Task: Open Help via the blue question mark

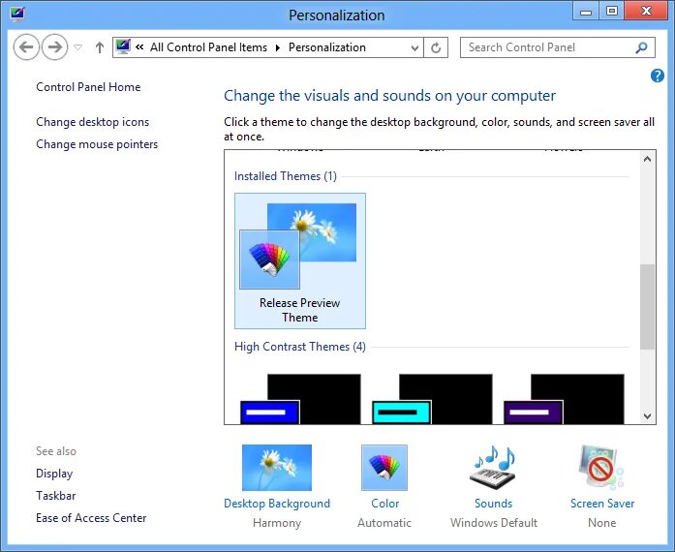Action: [657, 76]
